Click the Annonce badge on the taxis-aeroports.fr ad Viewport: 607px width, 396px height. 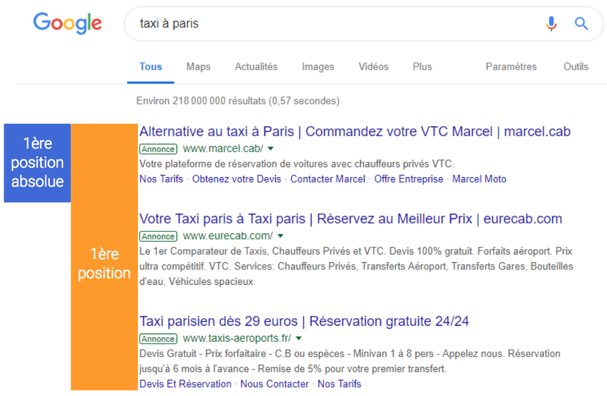(x=158, y=339)
